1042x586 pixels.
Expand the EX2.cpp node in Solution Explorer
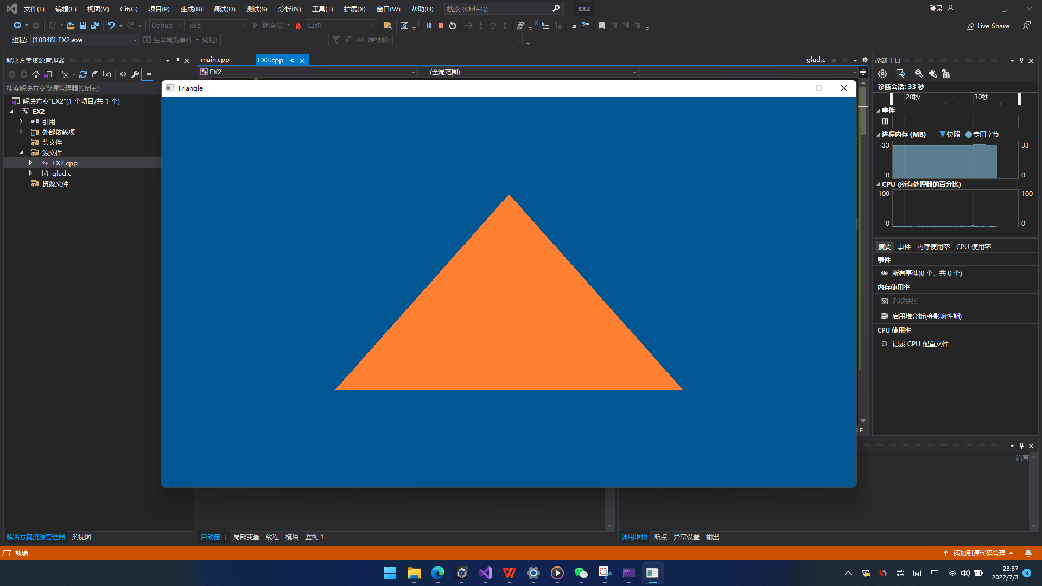pyautogui.click(x=30, y=163)
